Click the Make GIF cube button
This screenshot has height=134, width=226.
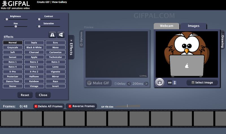coord(99,83)
